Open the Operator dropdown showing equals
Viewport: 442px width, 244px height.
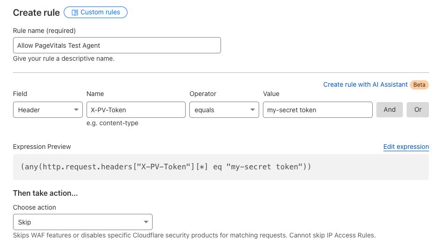tap(224, 109)
